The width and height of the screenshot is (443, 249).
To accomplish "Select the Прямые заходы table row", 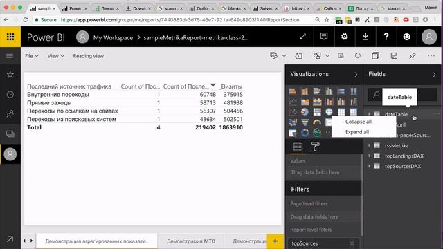I will click(135, 103).
